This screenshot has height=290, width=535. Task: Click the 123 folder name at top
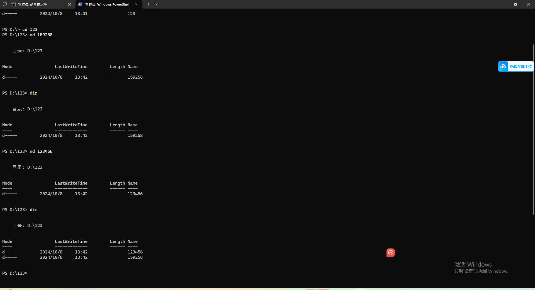pyautogui.click(x=131, y=14)
